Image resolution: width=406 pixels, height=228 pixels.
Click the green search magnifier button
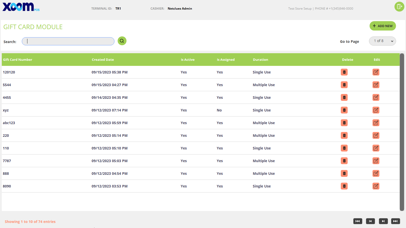(x=122, y=41)
